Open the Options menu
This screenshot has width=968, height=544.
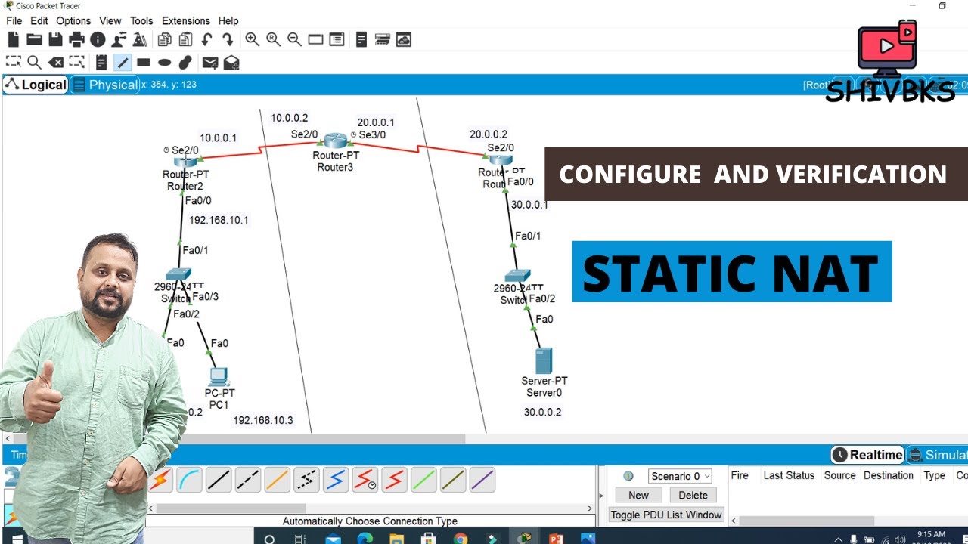(x=73, y=21)
